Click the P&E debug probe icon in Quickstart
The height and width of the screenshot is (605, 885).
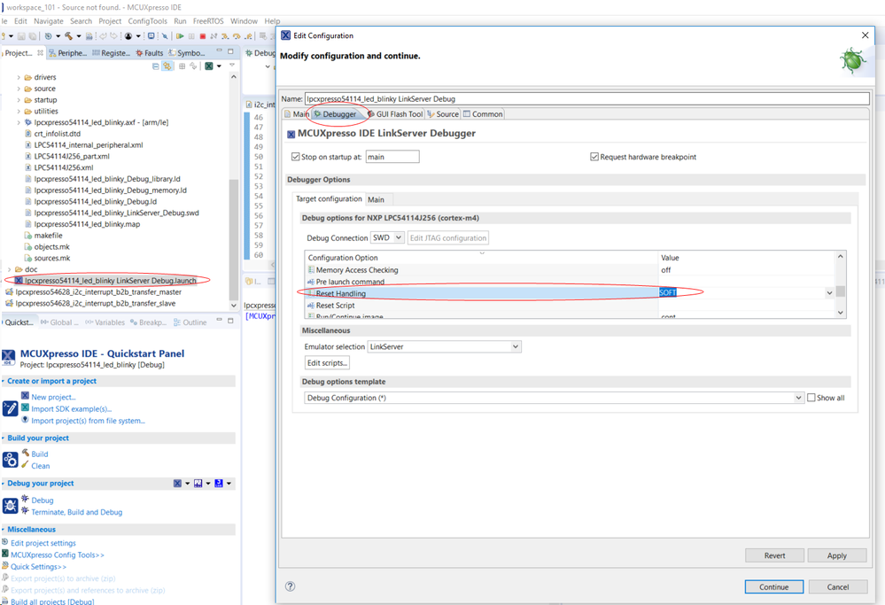[198, 483]
